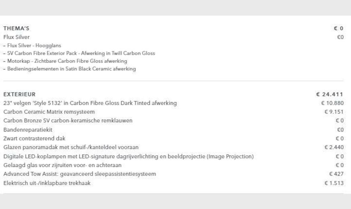Screen dimensions: 351x209
Task: Click the THEMA'S section heading
Action: point(16,29)
